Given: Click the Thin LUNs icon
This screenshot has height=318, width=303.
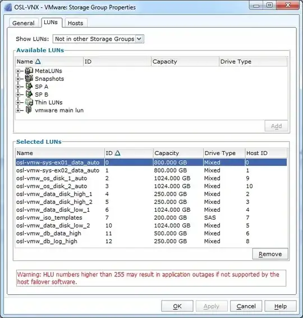Looking at the screenshot, I should tap(29, 102).
